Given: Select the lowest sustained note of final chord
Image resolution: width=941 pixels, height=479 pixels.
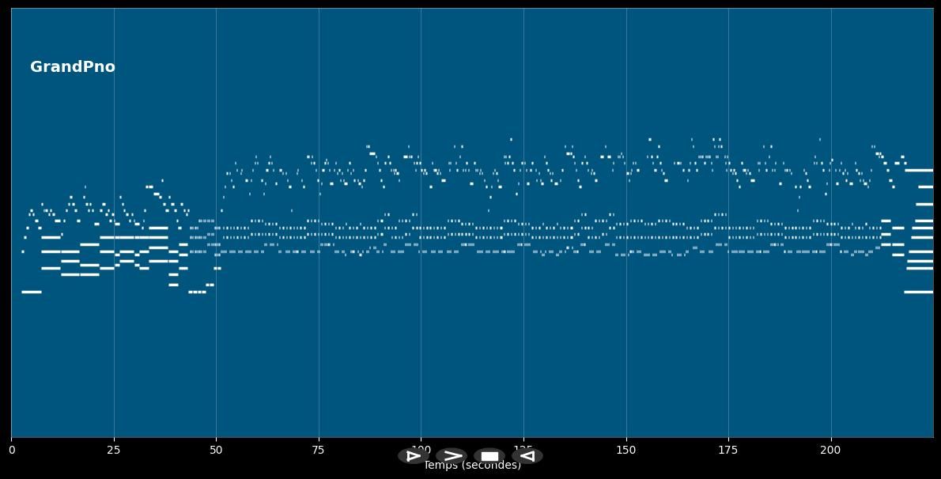Looking at the screenshot, I should [919, 292].
